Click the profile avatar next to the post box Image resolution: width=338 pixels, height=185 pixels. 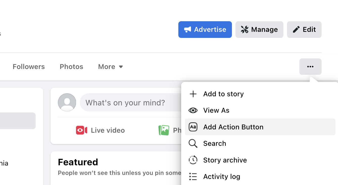coord(67,102)
